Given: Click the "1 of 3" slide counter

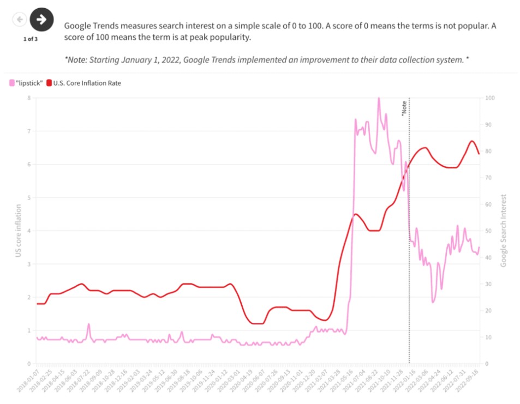Looking at the screenshot, I should point(31,39).
